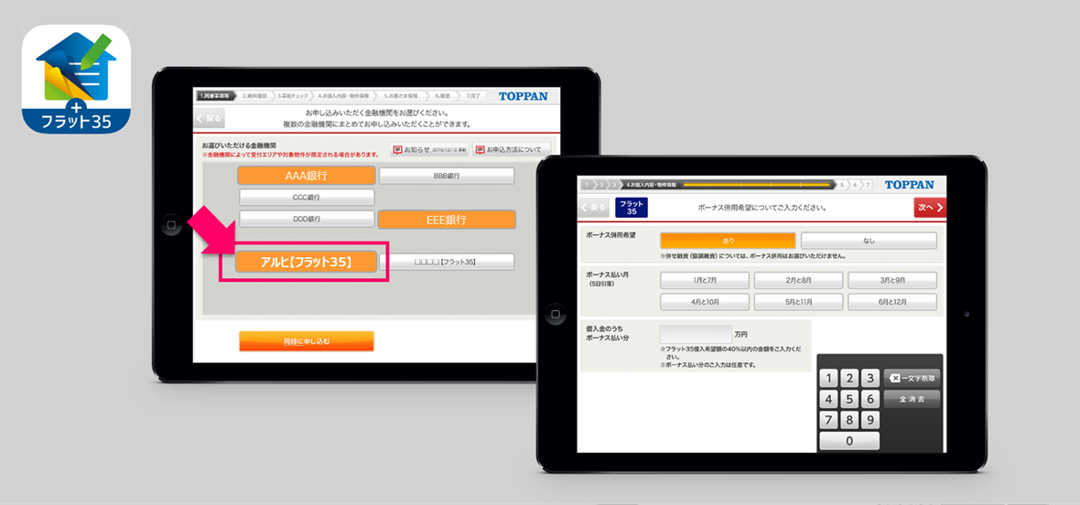
Task: Tap 全消去 clear-all key
Action: click(912, 399)
